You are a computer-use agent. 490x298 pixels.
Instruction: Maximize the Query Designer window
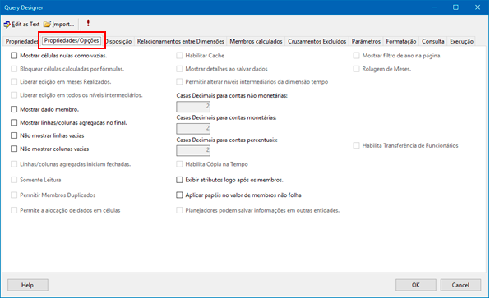455,7
